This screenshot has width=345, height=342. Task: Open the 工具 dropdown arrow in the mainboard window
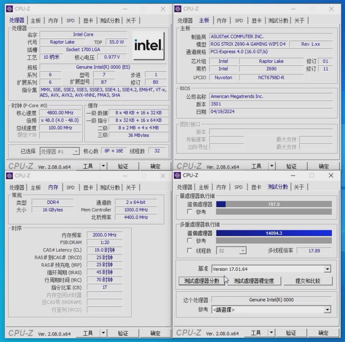point(272,166)
